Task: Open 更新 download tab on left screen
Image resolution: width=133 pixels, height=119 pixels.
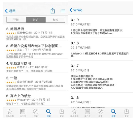Action: coord(61,113)
